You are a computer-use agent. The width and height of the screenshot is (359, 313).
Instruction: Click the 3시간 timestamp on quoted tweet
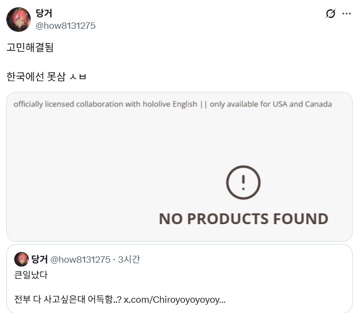129,259
